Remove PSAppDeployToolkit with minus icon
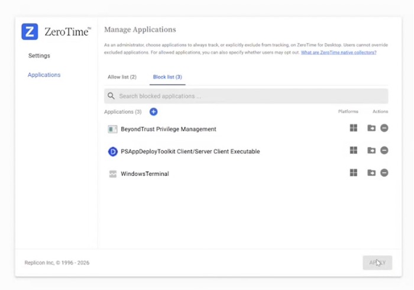Image resolution: width=414 pixels, height=290 pixels. pyautogui.click(x=384, y=150)
